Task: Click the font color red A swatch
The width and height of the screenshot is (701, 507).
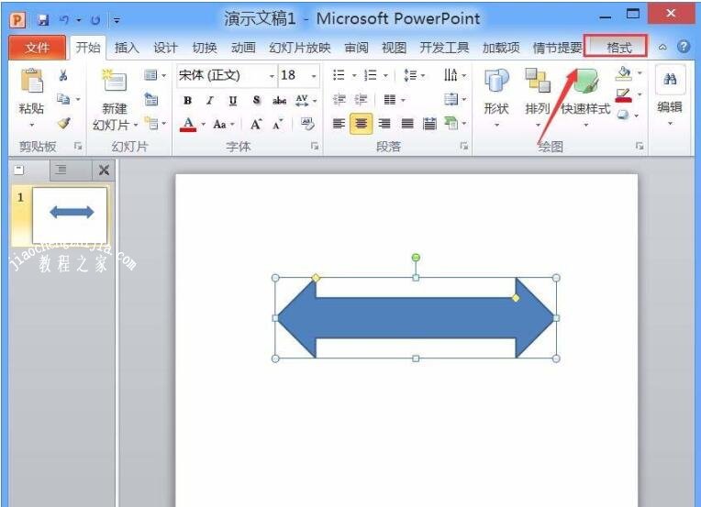Action: pos(188,124)
